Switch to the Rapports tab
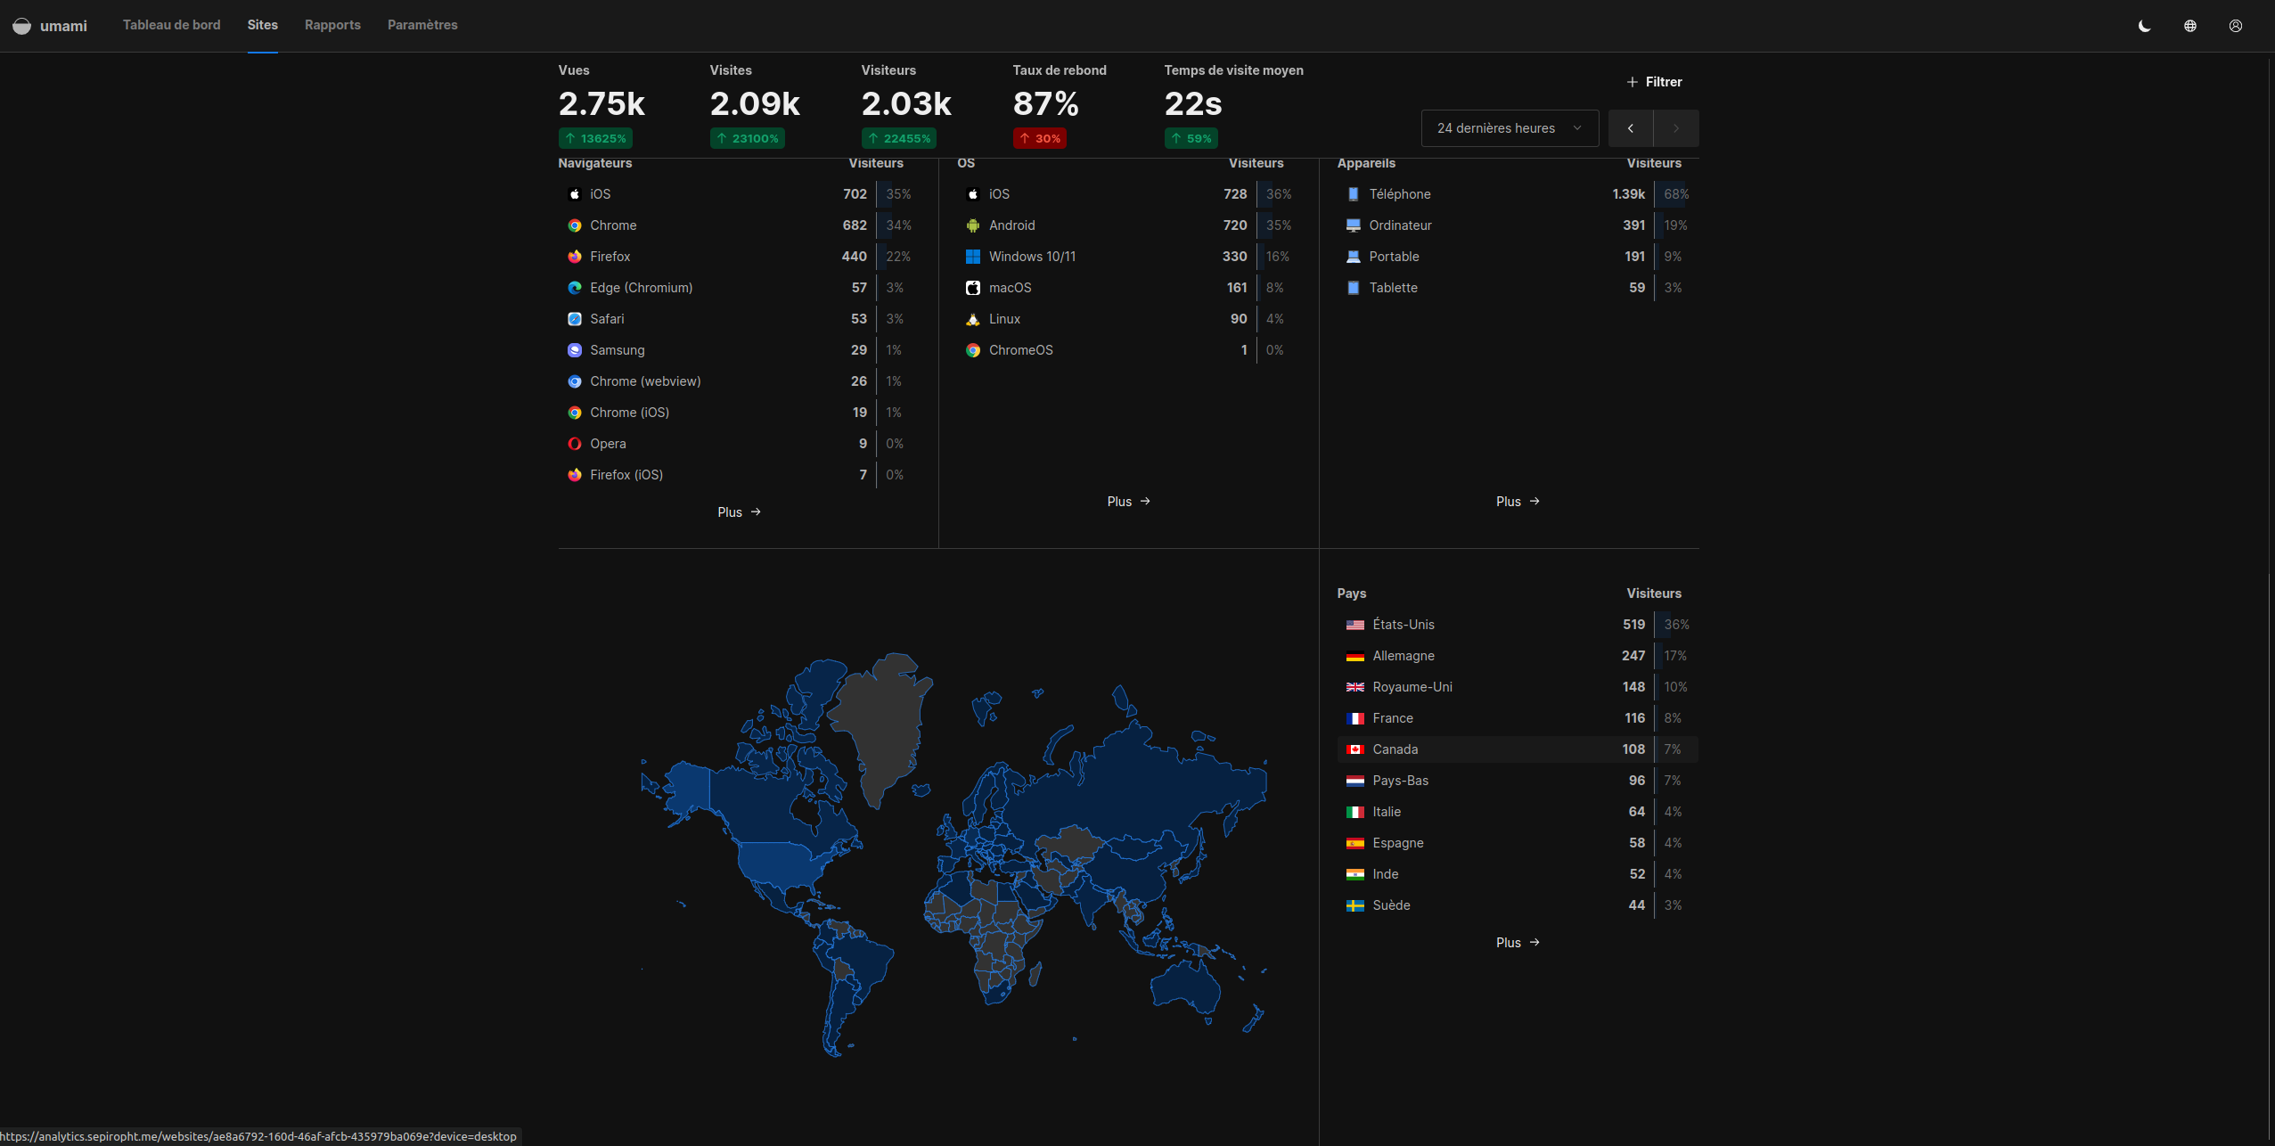The width and height of the screenshot is (2275, 1146). [331, 25]
